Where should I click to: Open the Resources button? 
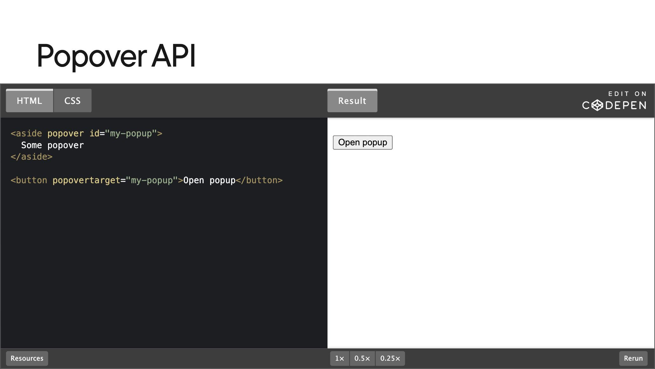(27, 358)
